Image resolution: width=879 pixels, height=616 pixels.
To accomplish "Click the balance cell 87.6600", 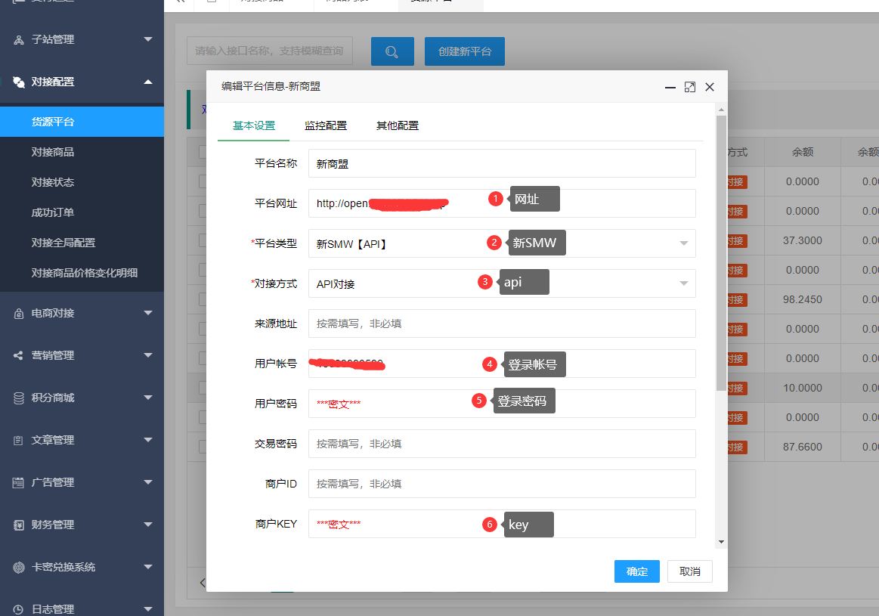I will pos(802,447).
